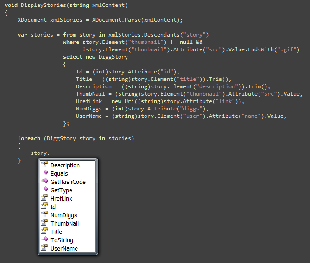
Task: Click where keyword in LINQ query
Action: [x=71, y=42]
